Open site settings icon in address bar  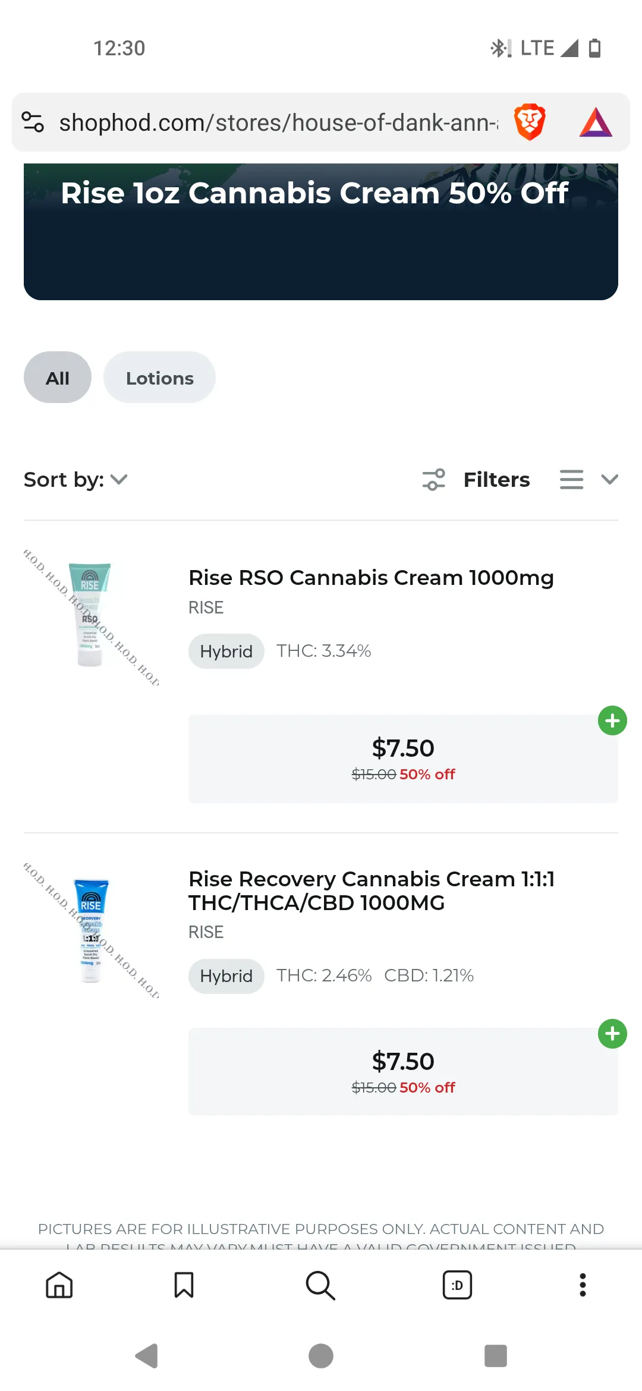(x=33, y=122)
